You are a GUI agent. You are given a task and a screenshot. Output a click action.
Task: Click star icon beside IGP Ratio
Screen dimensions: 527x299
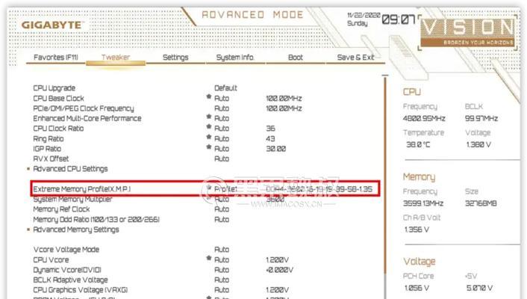(209, 147)
